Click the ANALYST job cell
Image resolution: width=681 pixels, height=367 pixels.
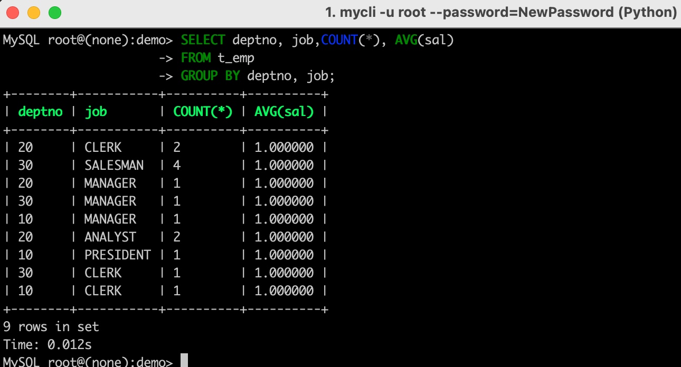pyautogui.click(x=110, y=237)
